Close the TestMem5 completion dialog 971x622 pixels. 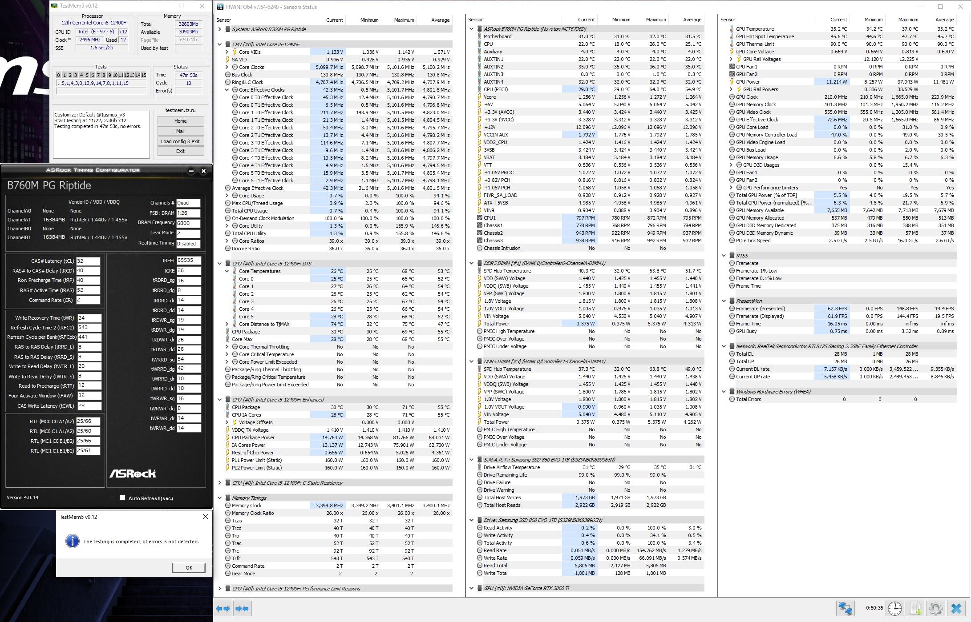pyautogui.click(x=205, y=517)
